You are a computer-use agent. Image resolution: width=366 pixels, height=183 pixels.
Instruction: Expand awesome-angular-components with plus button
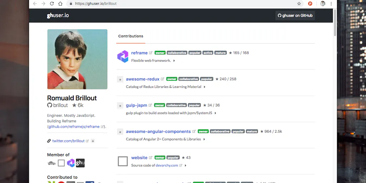click(x=120, y=132)
